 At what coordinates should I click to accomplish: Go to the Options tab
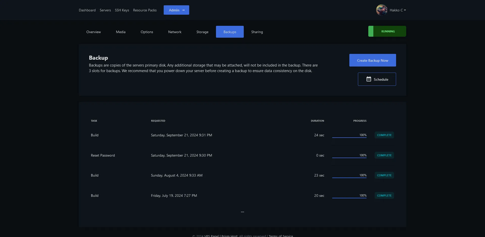[x=147, y=32]
